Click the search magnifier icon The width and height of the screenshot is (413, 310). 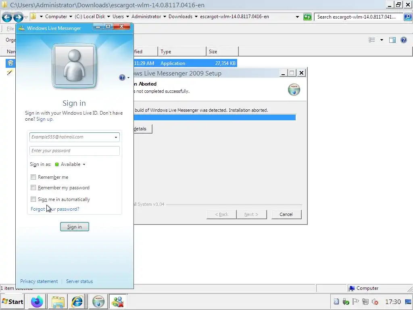click(x=407, y=17)
